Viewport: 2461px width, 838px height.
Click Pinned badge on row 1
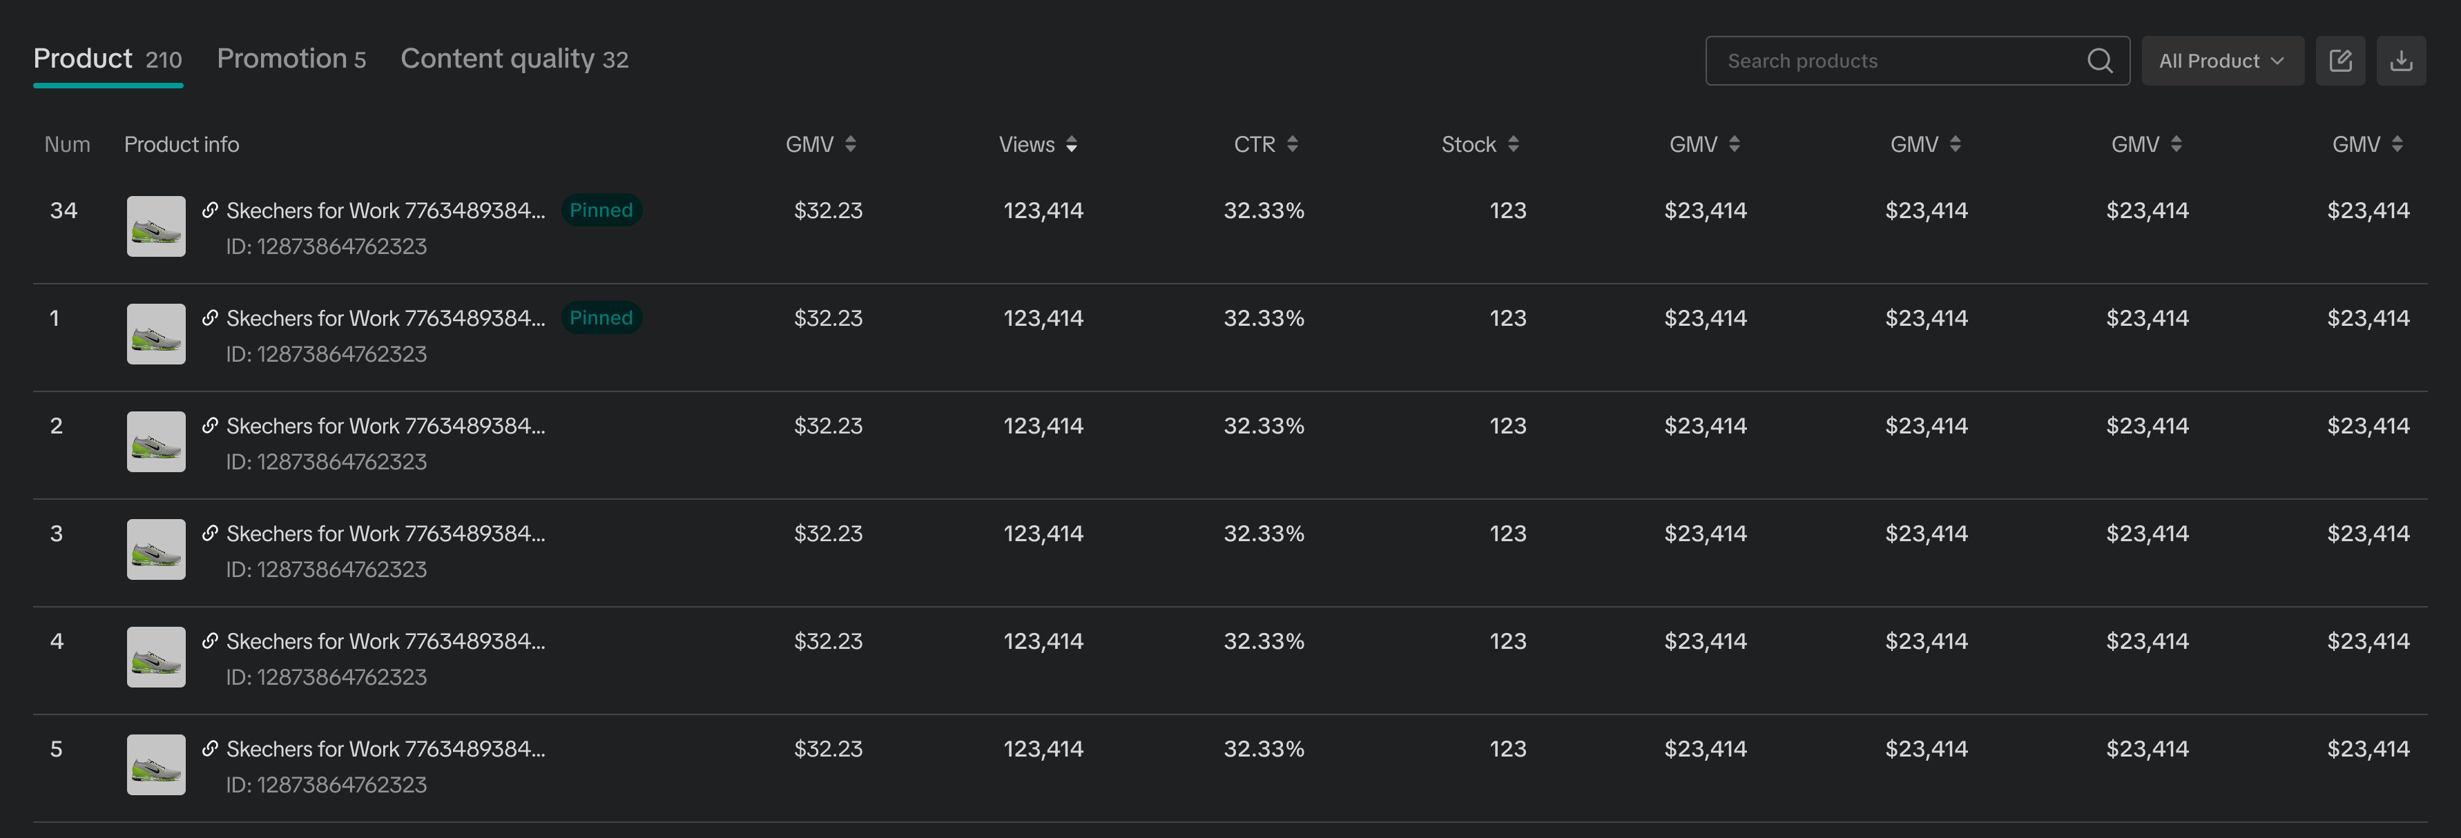pyautogui.click(x=601, y=318)
